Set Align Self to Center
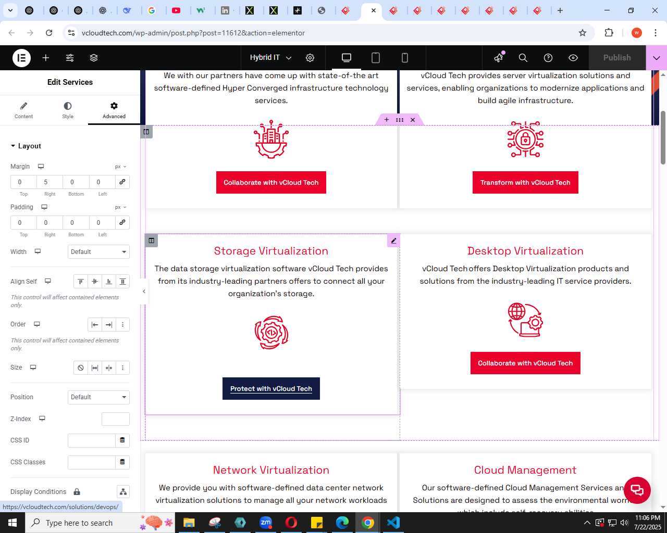The width and height of the screenshot is (667, 533). tap(95, 282)
